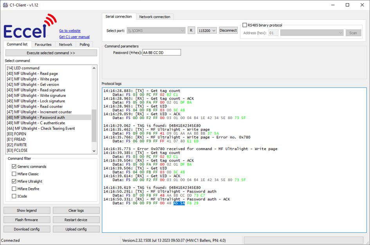Image resolution: width=370 pixels, height=245 pixels.
Task: Switch to the Favourites tab
Action: tap(43, 44)
